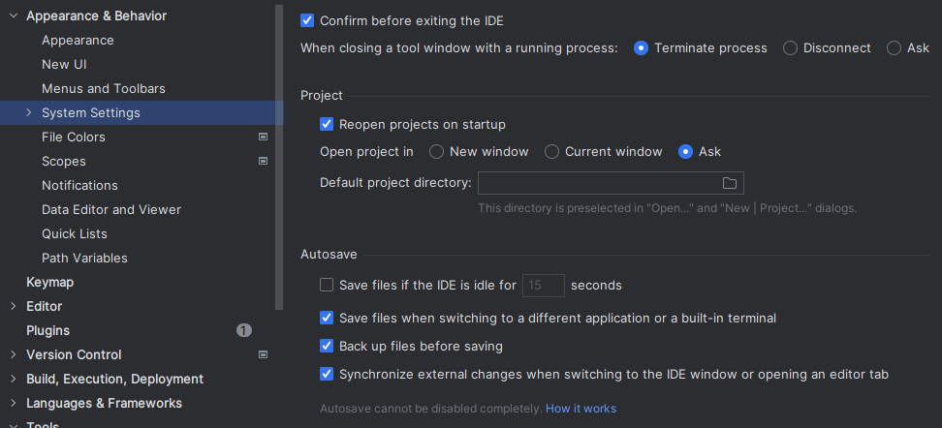Click the idle seconds input field
Screen dimensions: 942x428
coord(544,285)
